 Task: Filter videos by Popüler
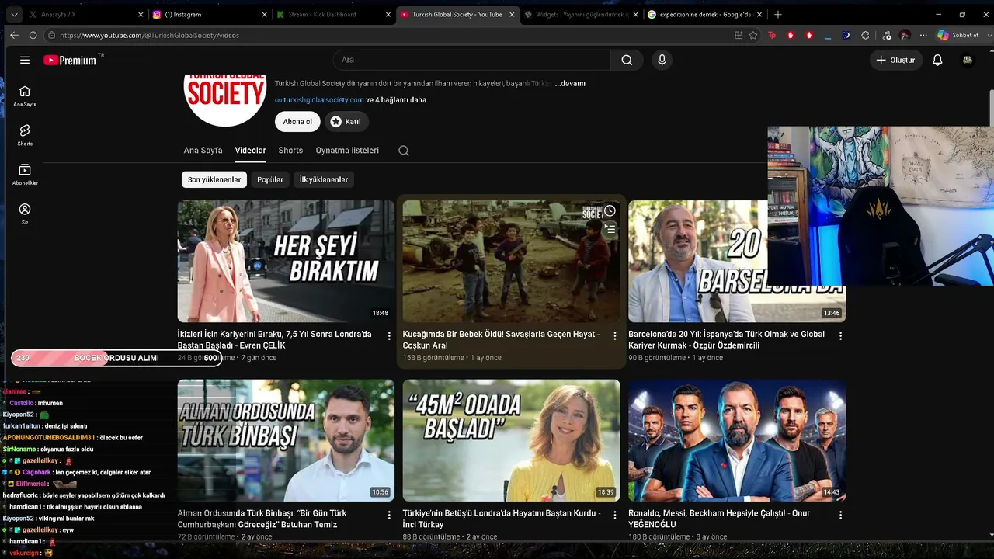270,179
